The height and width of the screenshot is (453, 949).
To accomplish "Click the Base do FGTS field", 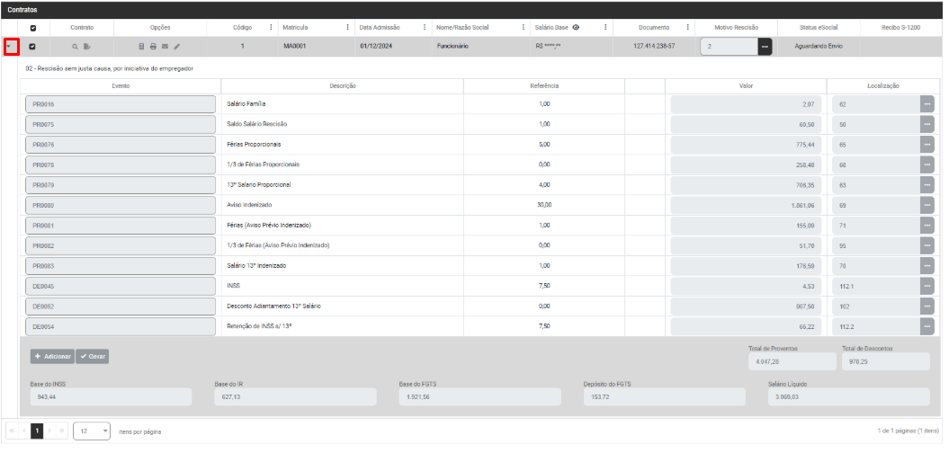I will 480,396.
